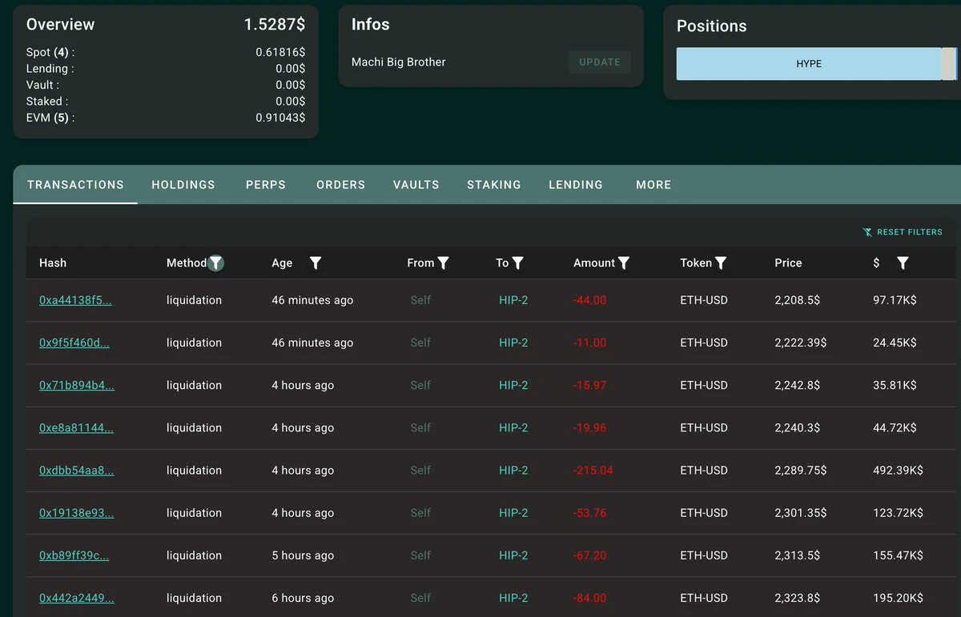This screenshot has width=961, height=617.
Task: Open the Method column filter icon
Action: (x=216, y=262)
